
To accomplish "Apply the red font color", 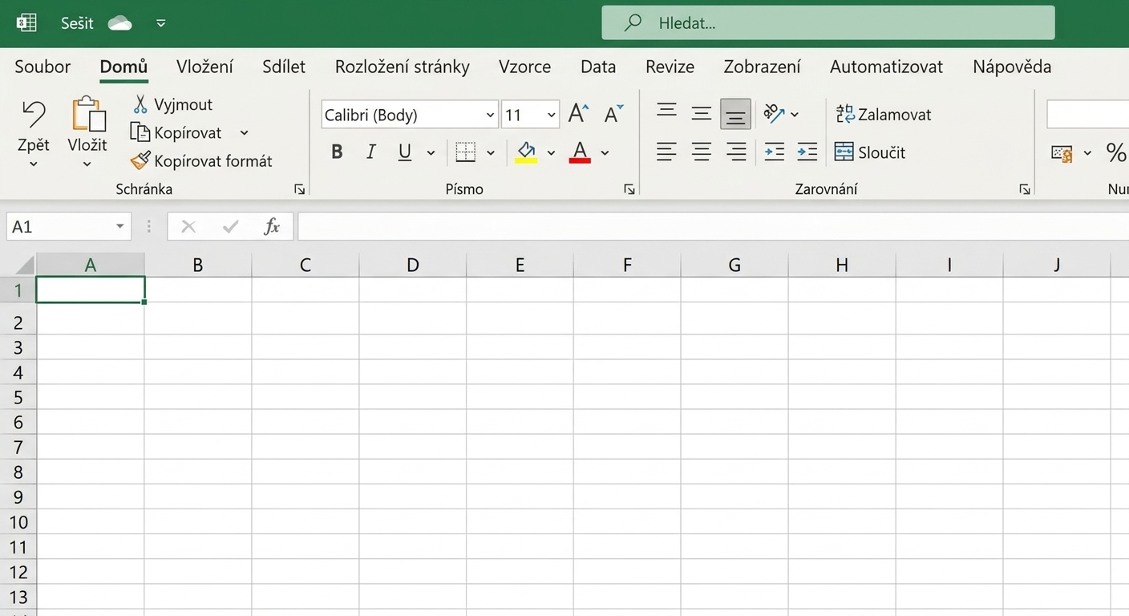I will (580, 152).
